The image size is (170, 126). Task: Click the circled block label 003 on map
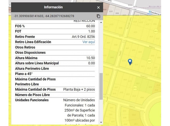tap(156, 31)
